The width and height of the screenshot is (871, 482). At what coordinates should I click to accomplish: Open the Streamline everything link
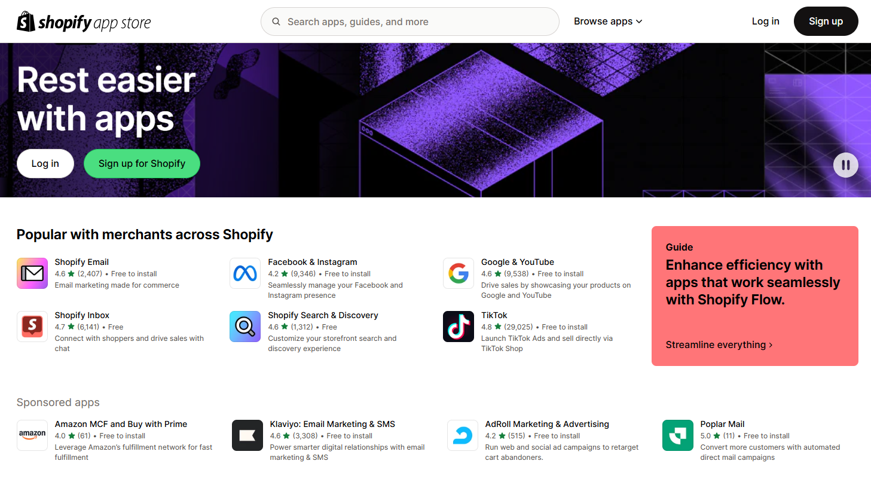click(x=719, y=345)
